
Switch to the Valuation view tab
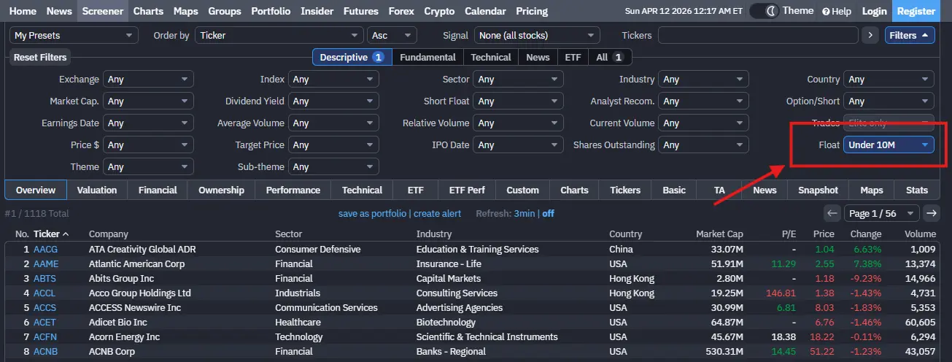click(97, 190)
